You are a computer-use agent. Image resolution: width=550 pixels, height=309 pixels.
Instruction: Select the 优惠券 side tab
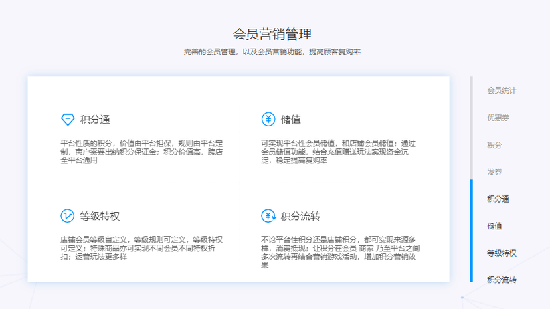[x=498, y=118]
